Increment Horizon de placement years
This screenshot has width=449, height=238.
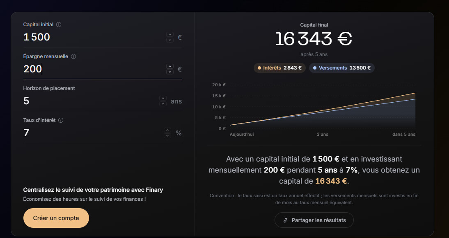coord(163,99)
